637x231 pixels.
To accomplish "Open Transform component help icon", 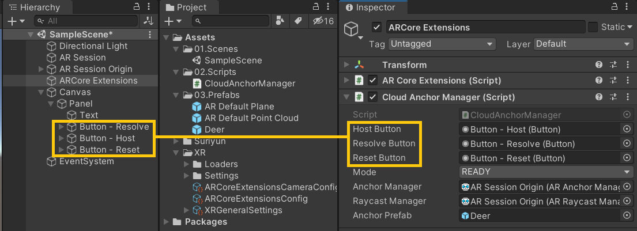I will pos(599,65).
